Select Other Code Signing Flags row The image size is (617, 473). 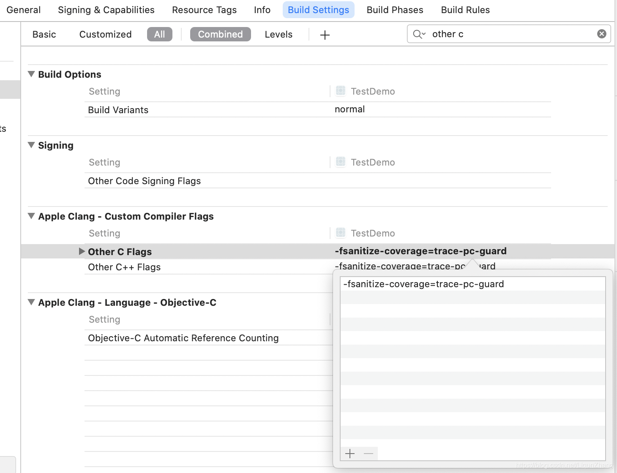point(318,181)
